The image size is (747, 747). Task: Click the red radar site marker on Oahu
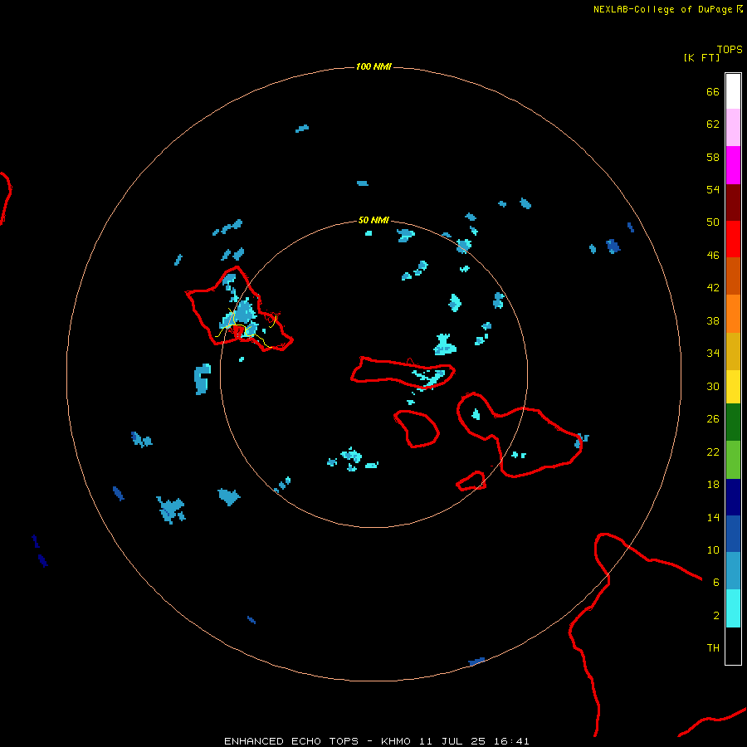coord(239,331)
